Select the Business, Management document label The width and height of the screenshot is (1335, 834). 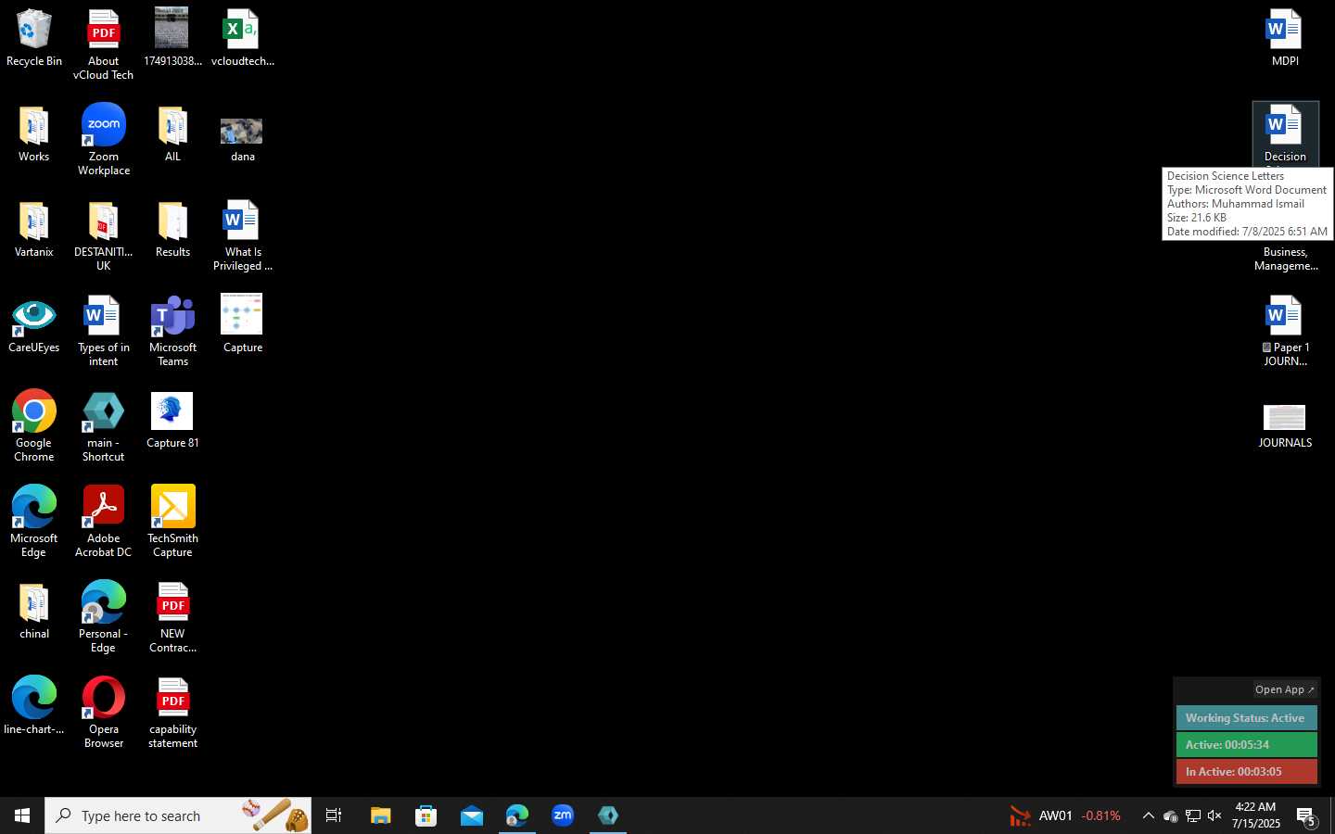pos(1285,259)
